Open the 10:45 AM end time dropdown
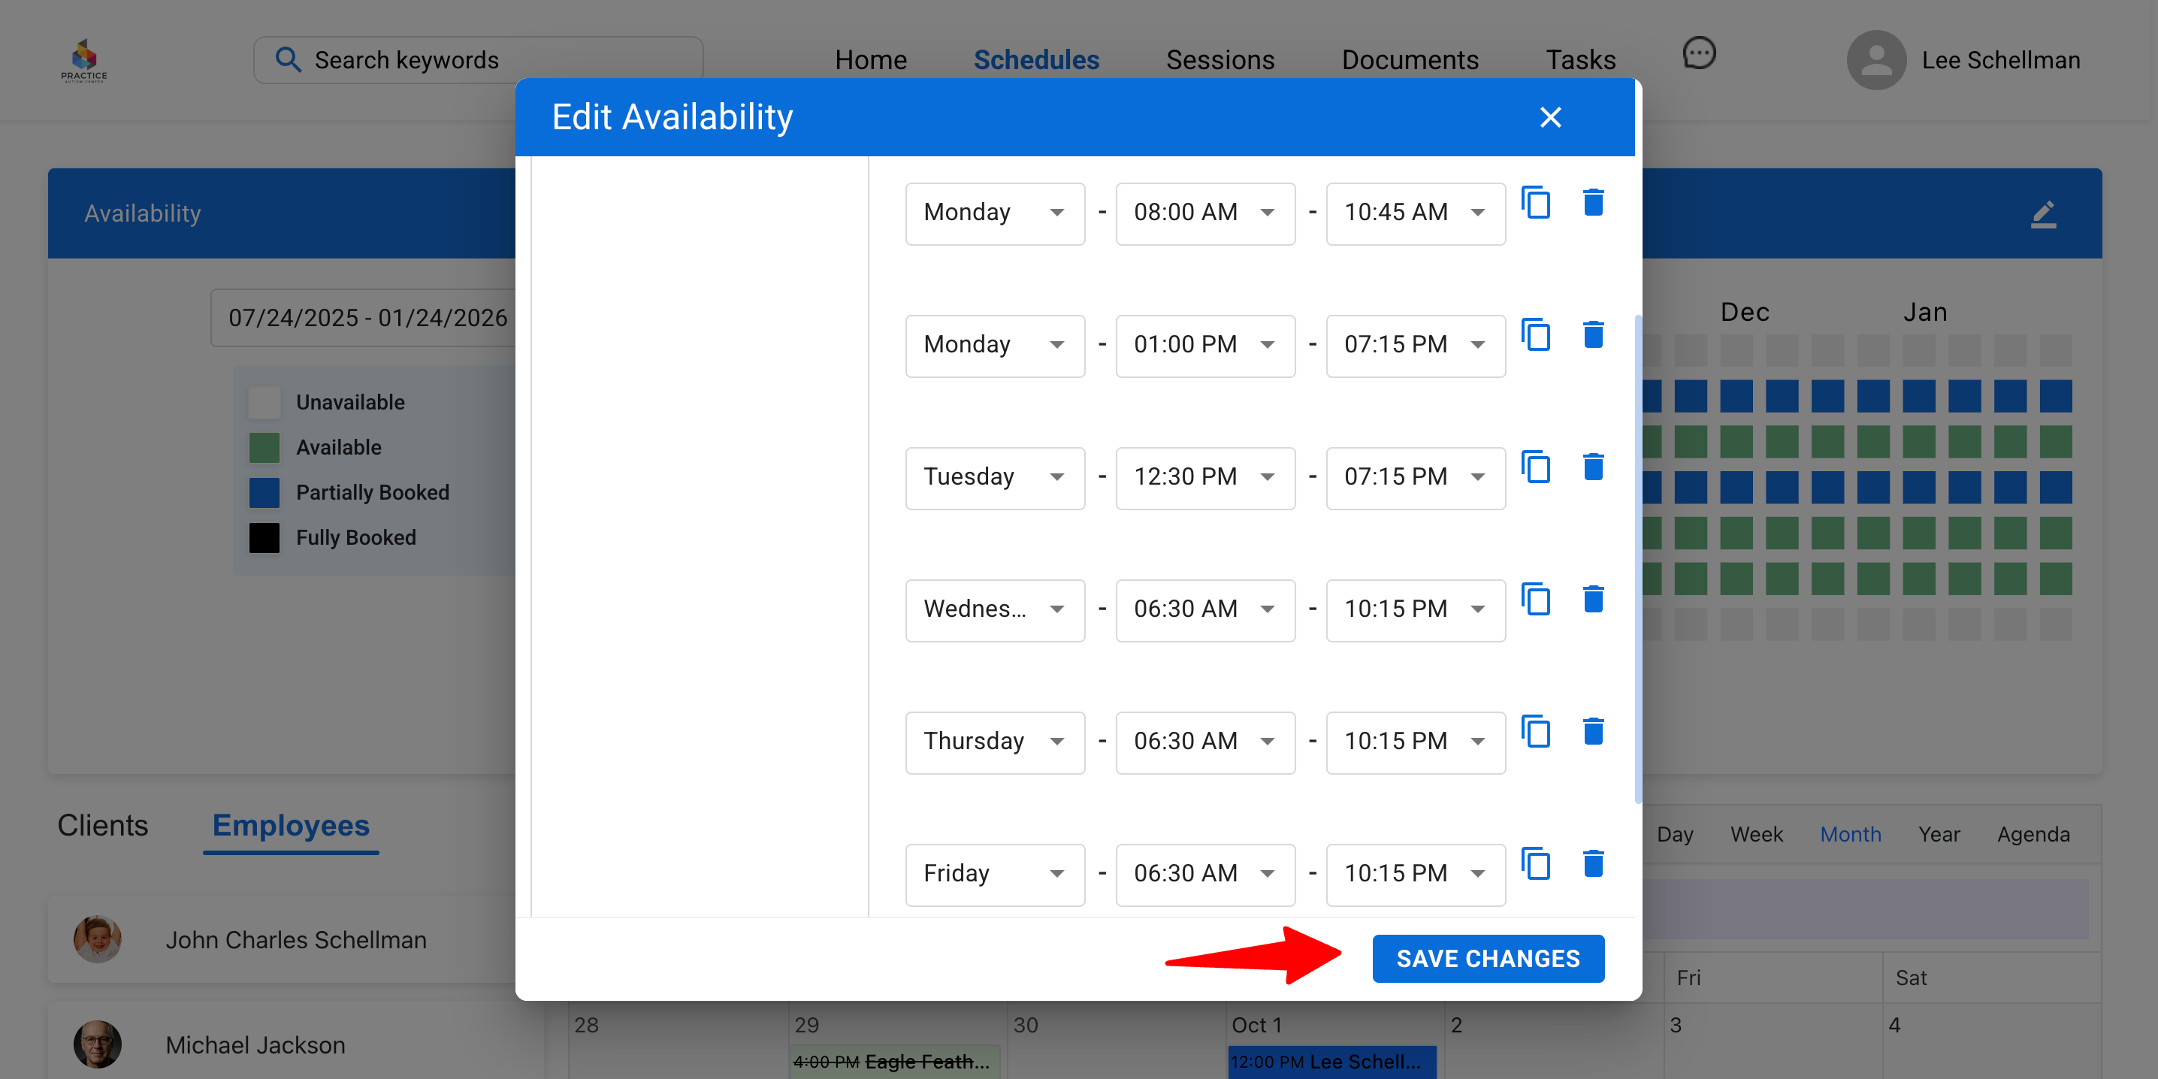 tap(1415, 213)
